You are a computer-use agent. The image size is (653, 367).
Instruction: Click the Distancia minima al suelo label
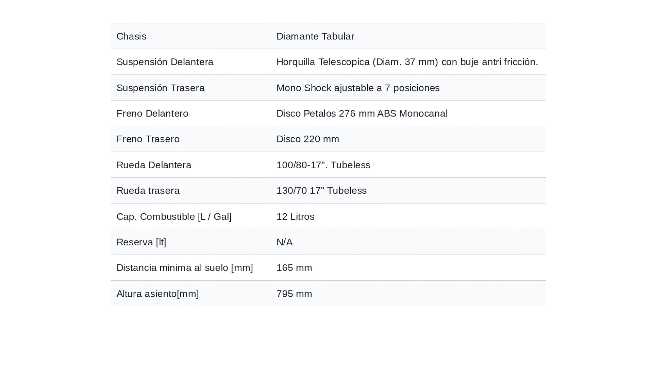(184, 268)
